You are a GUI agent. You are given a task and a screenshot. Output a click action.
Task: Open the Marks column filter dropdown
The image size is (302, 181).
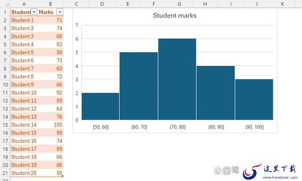[x=60, y=12]
